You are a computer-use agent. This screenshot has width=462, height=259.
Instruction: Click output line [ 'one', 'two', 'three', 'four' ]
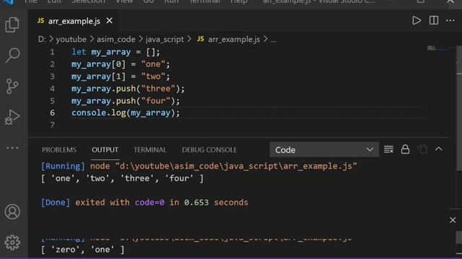point(122,178)
